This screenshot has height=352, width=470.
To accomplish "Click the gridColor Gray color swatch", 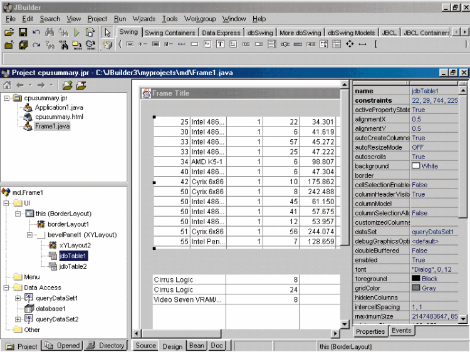I will pos(415,287).
